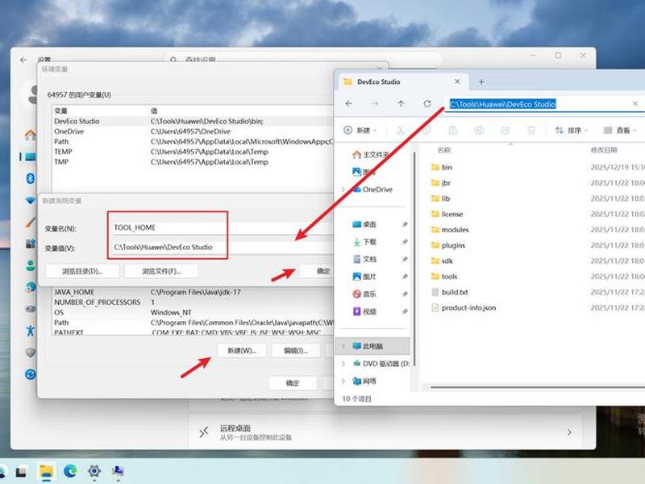Open 音乐 in quick access
This screenshot has width=645, height=484.
[364, 294]
